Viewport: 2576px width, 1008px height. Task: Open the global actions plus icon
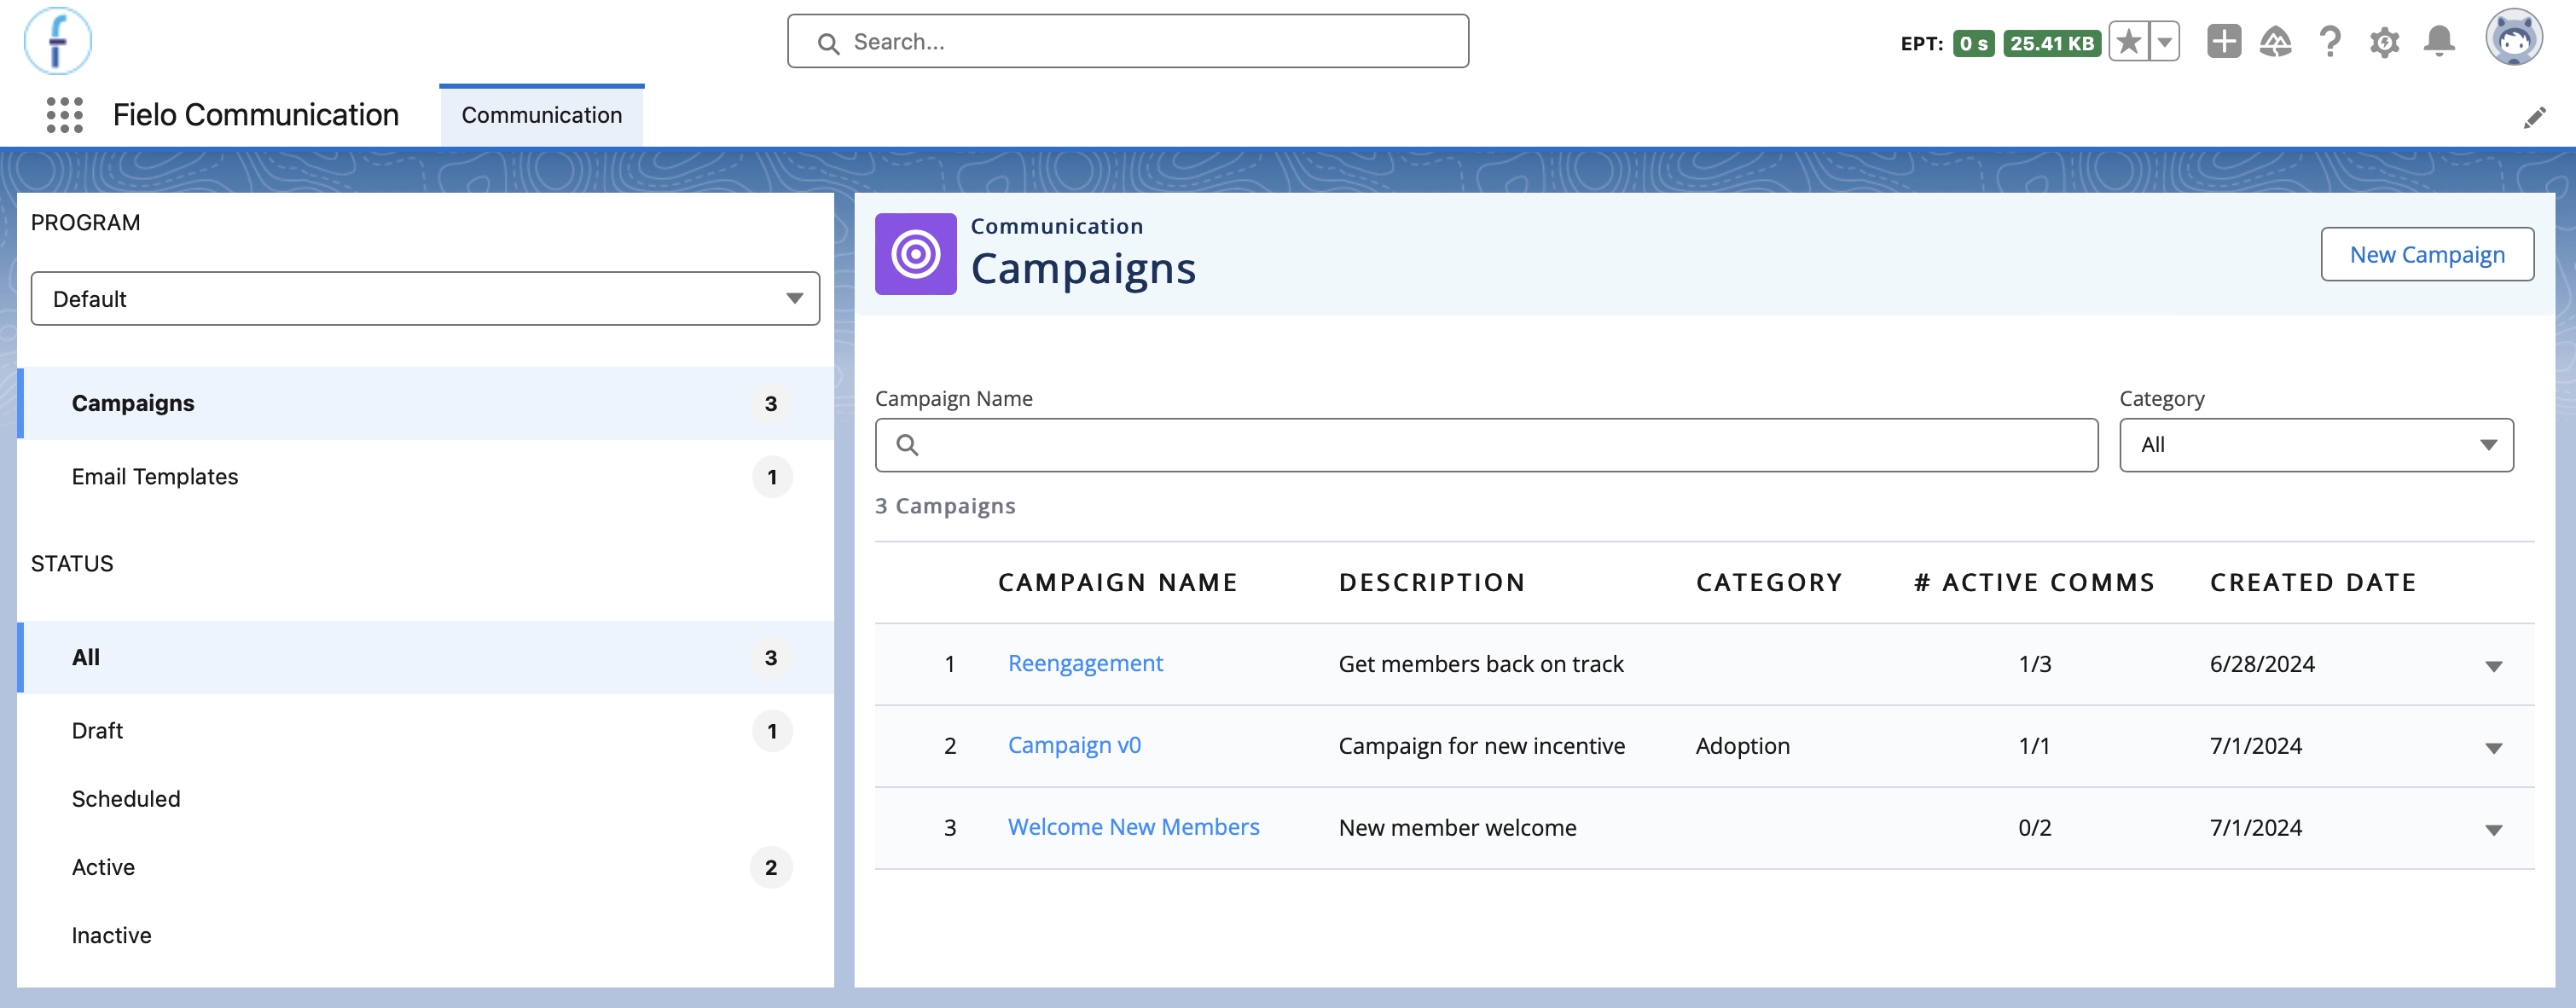[2224, 42]
